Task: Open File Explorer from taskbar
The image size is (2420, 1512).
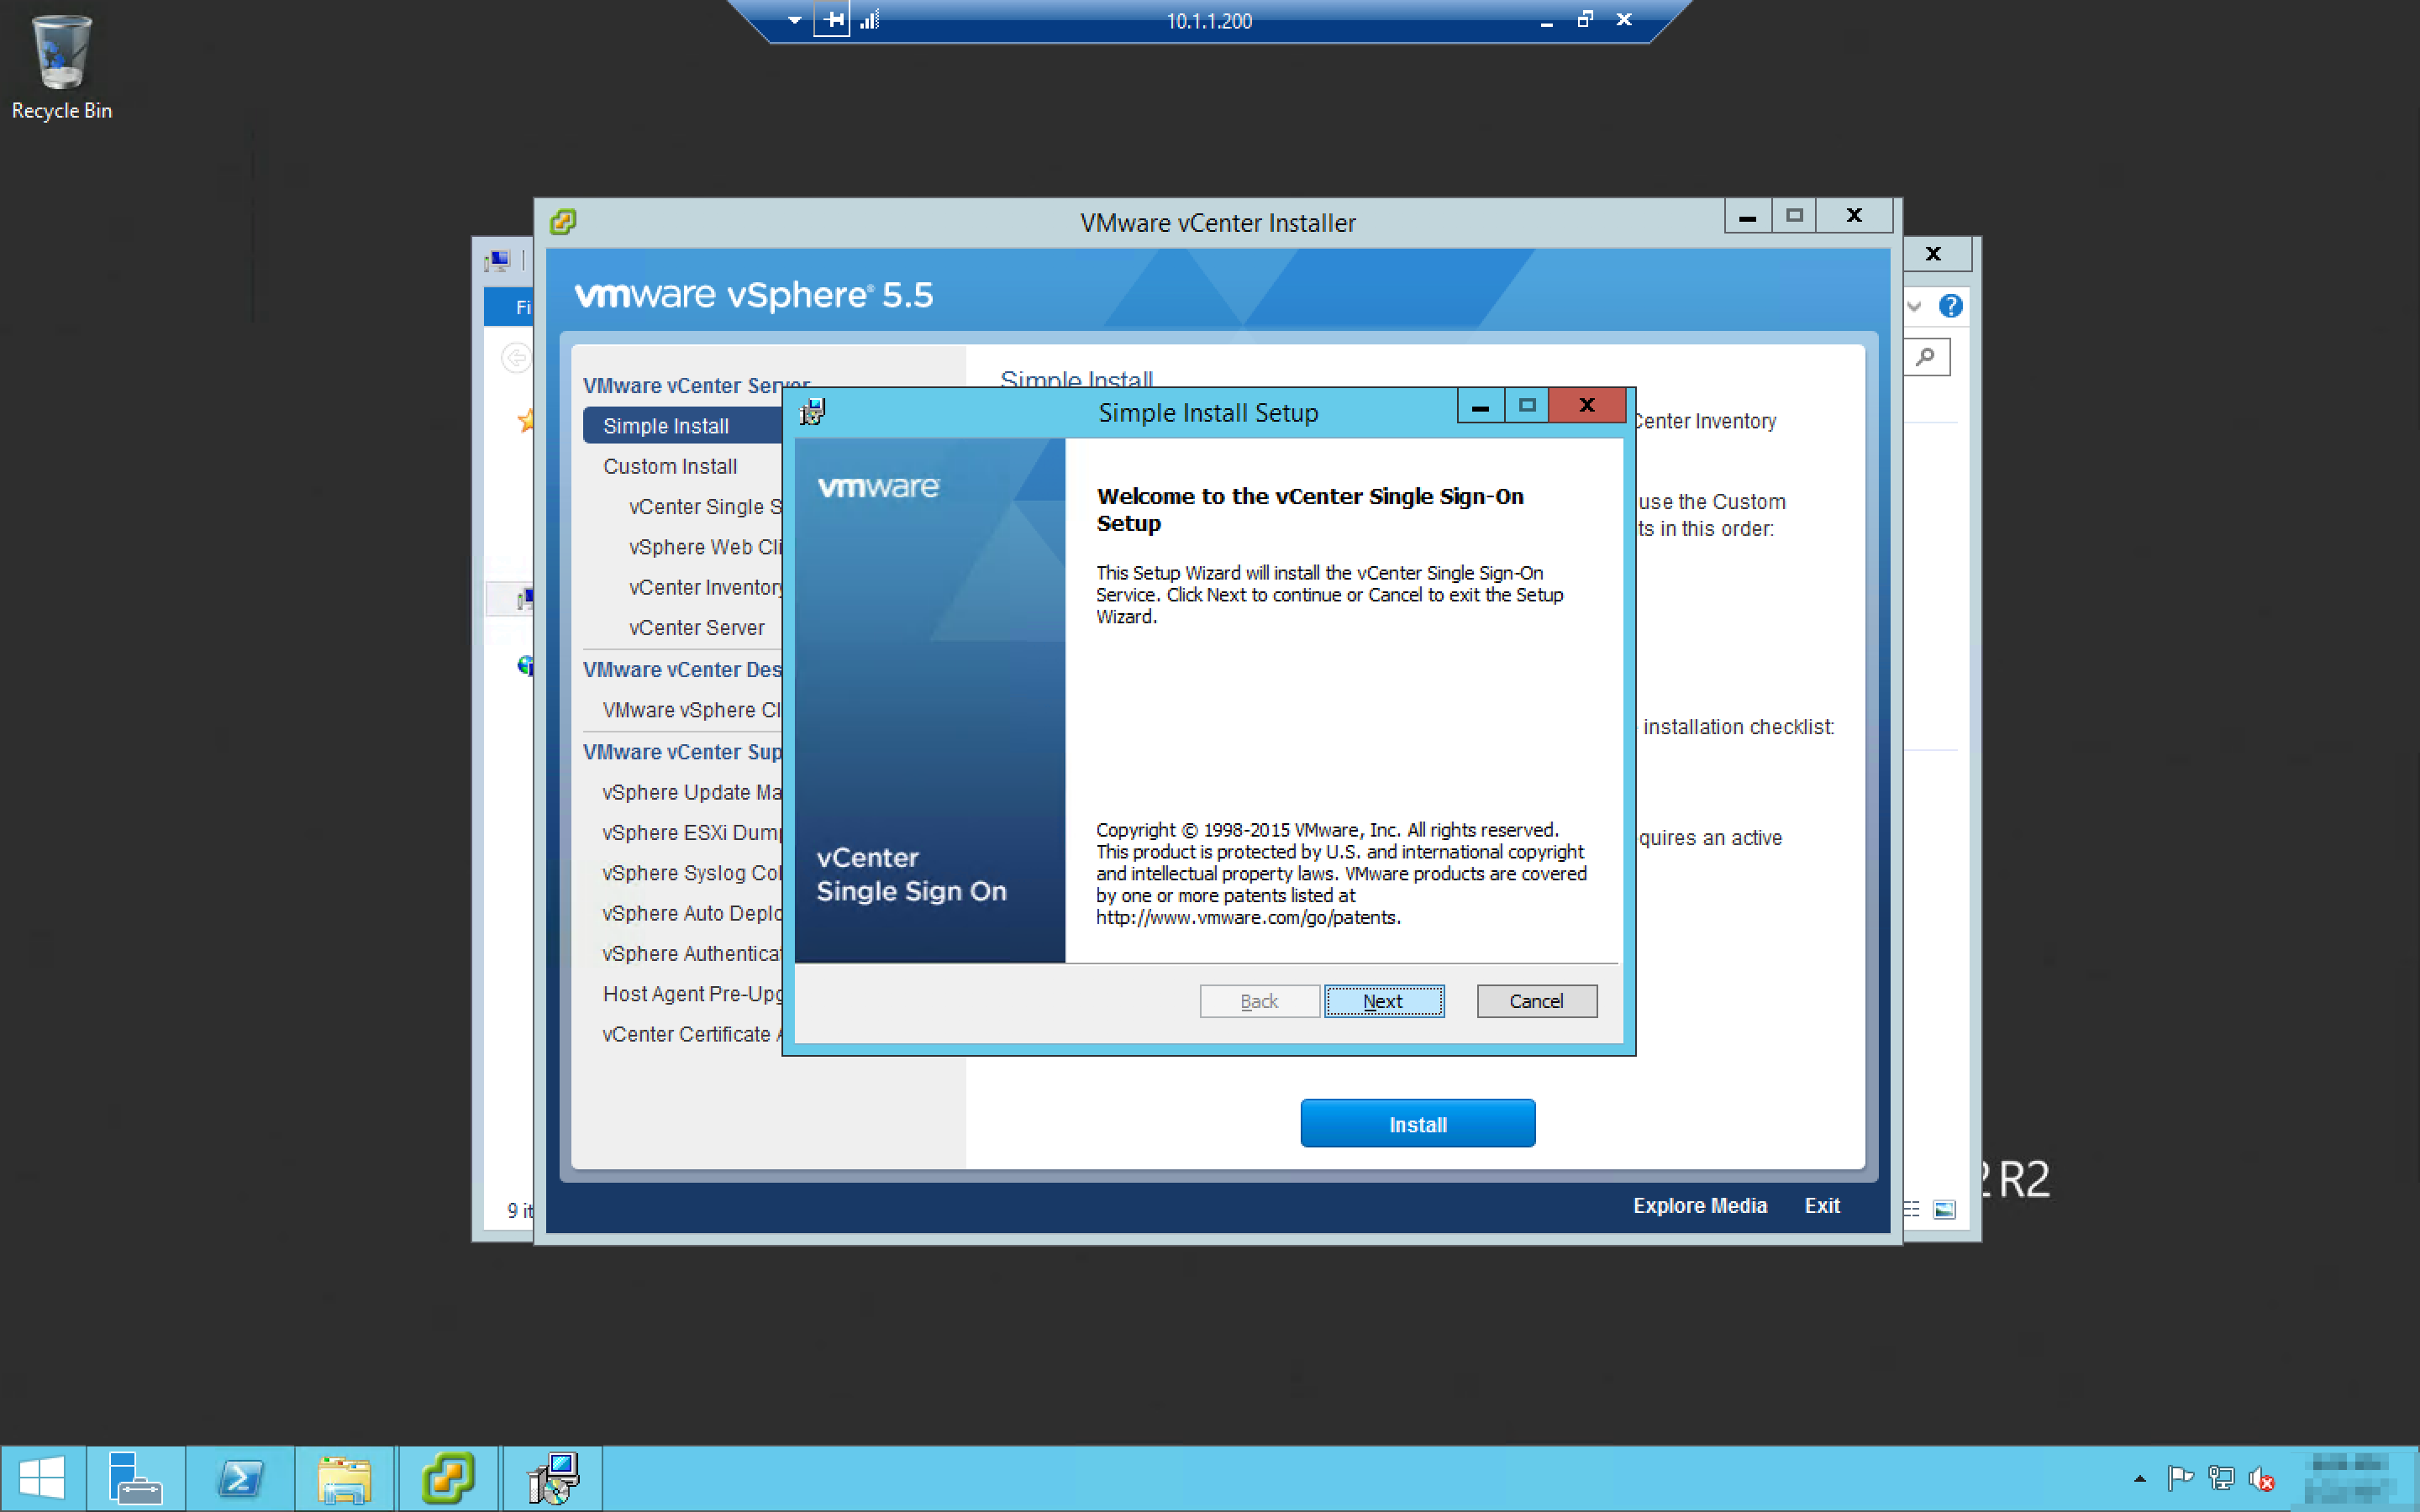Action: 345,1478
